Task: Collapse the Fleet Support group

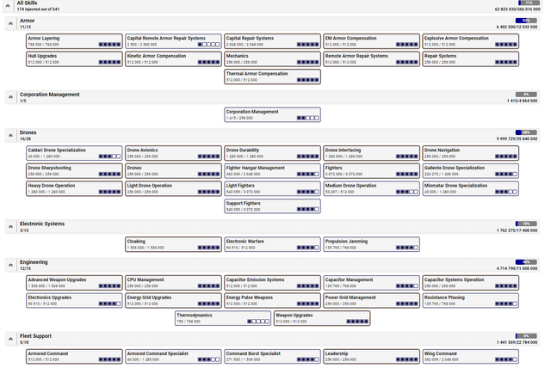Action: (x=10, y=339)
